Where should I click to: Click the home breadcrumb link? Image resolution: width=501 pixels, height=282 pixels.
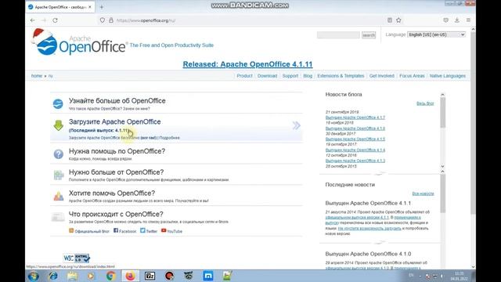tap(37, 76)
